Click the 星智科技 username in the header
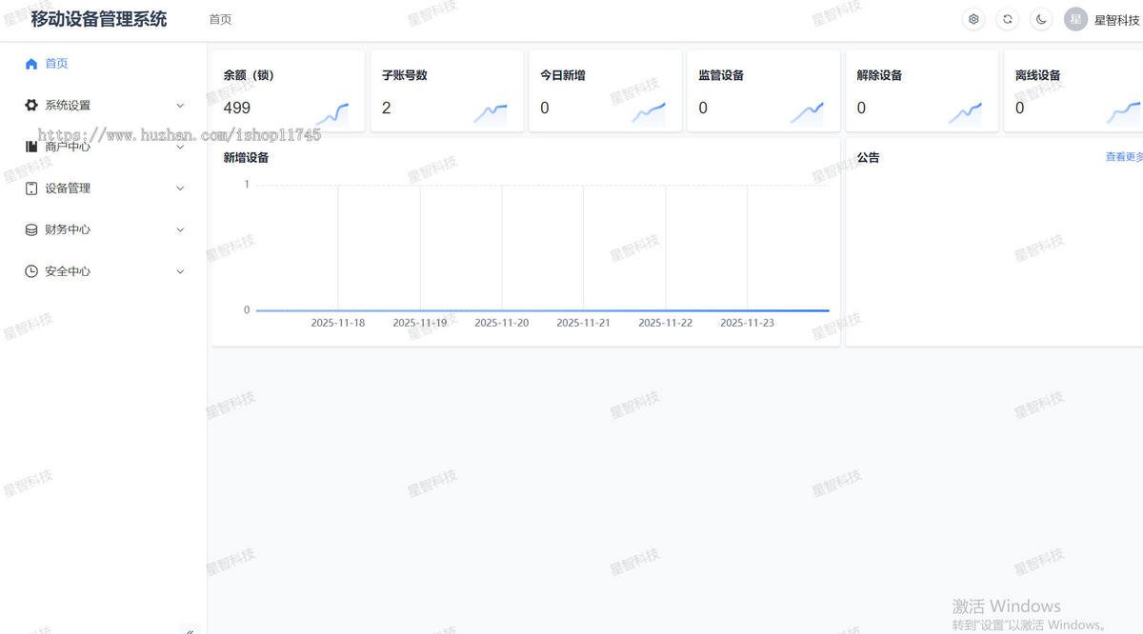The height and width of the screenshot is (634, 1143). point(1117,19)
